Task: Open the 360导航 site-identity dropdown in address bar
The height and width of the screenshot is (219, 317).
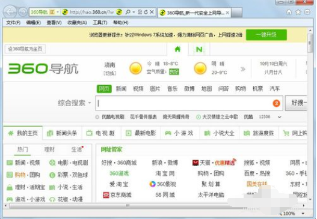Action: pyautogui.click(x=58, y=12)
